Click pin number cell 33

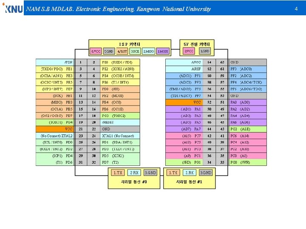[222, 162]
